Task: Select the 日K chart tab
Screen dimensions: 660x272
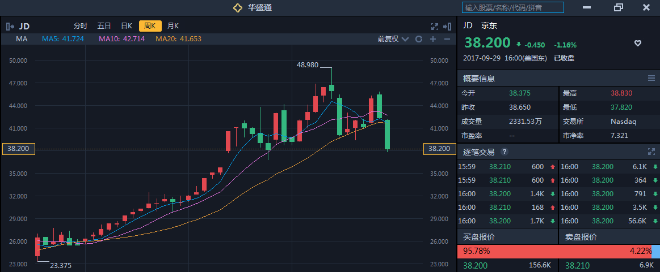Action: pos(127,26)
